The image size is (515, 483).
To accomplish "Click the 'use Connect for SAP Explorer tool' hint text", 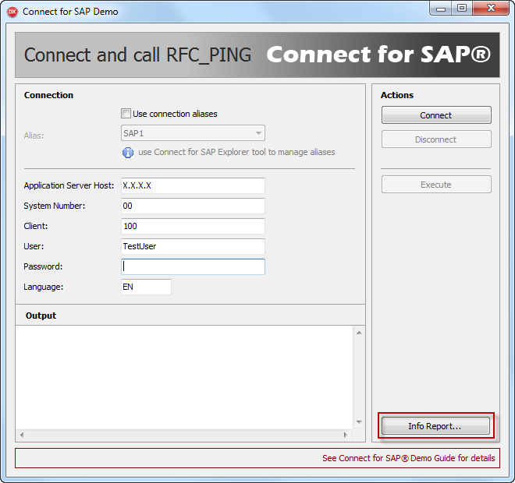I will coord(236,152).
